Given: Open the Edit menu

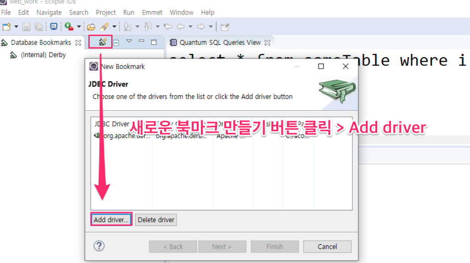Looking at the screenshot, I should pyautogui.click(x=23, y=13).
